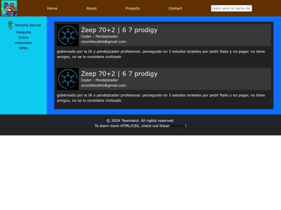Open the About navigation link
This screenshot has width=281, height=210.
tap(92, 8)
